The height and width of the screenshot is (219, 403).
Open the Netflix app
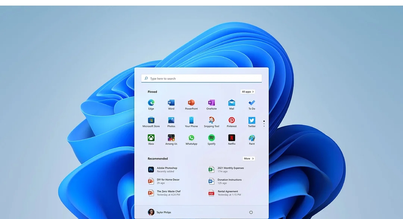[232, 138]
